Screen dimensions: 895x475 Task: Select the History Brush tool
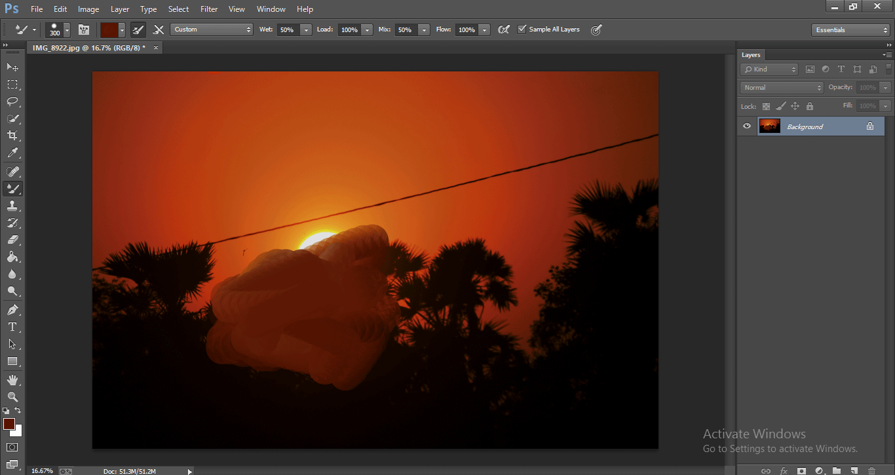[12, 223]
